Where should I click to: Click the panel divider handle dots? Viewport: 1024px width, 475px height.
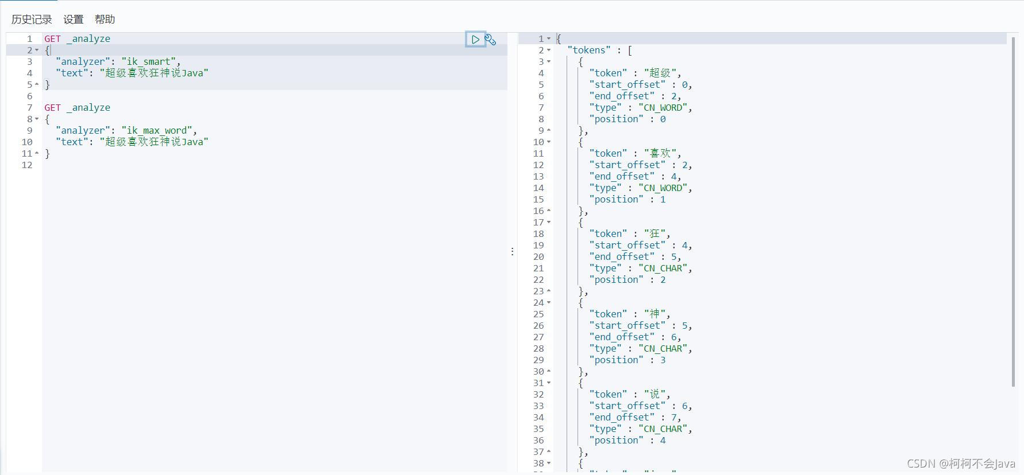tap(512, 251)
